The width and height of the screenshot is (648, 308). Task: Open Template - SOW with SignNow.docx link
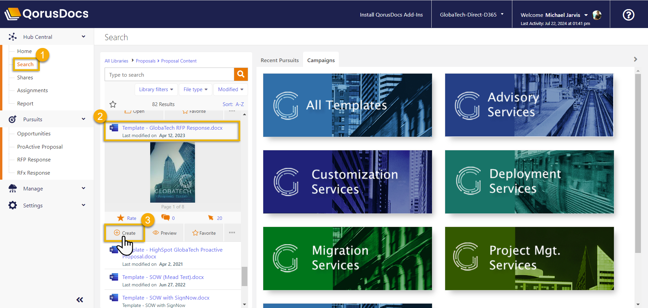pos(166,298)
